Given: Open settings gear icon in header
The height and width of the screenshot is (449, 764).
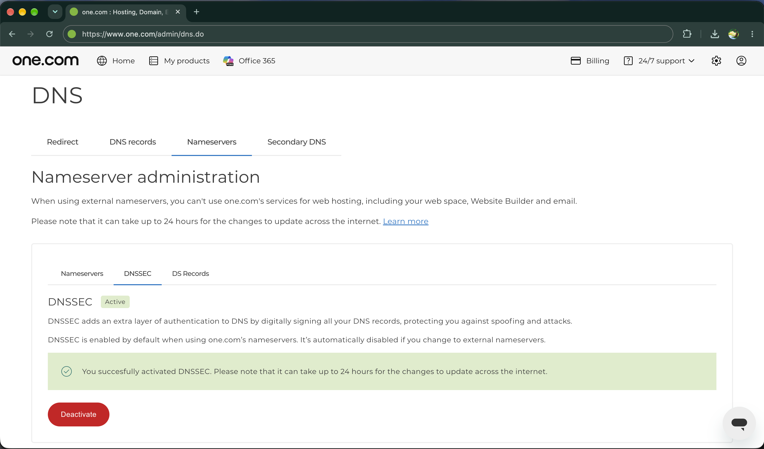Looking at the screenshot, I should 716,61.
